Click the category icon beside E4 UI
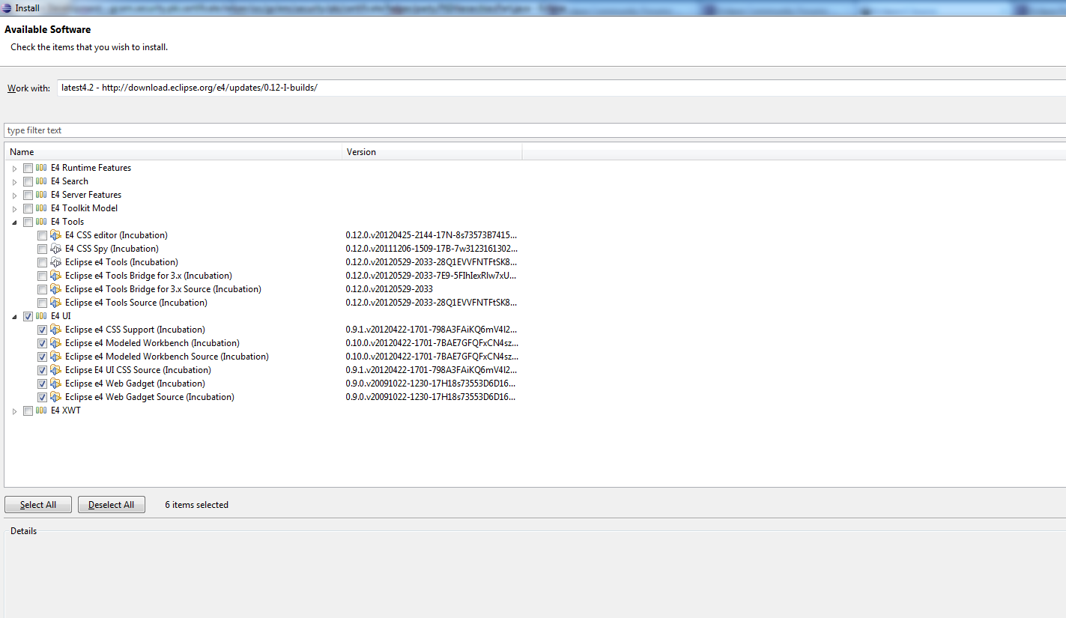Screen dimensions: 1066x618 (x=41, y=316)
